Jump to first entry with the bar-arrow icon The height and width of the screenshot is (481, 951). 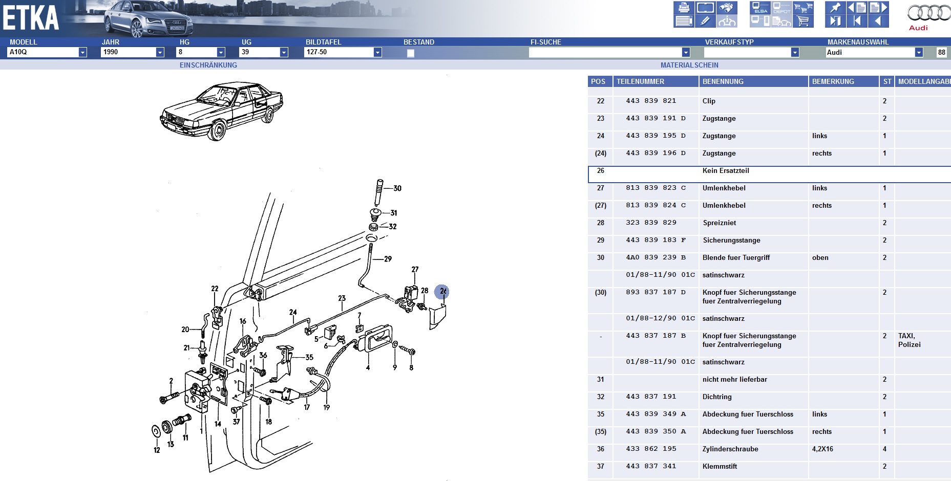(x=857, y=21)
